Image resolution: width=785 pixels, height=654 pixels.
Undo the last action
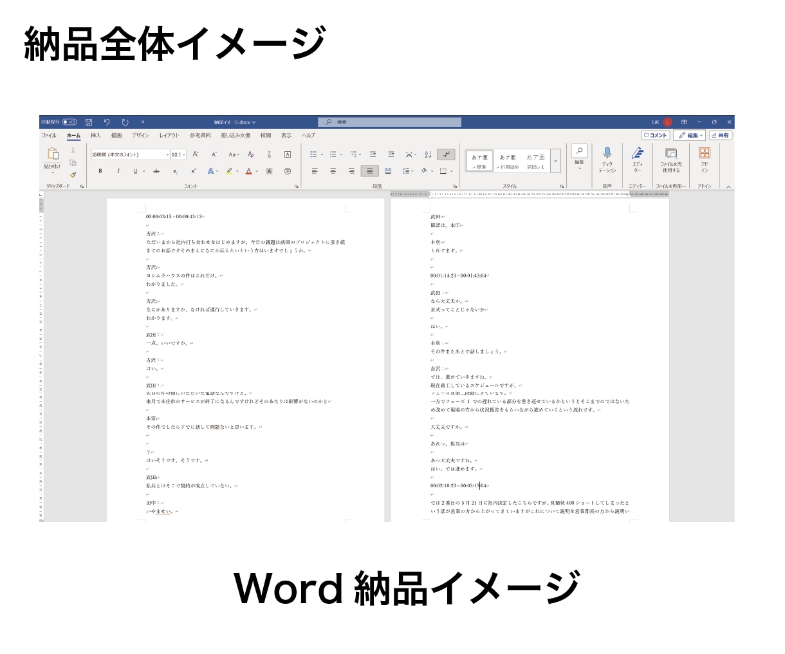pos(107,122)
